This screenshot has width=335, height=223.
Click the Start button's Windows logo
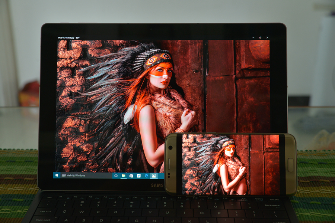click(x=56, y=176)
